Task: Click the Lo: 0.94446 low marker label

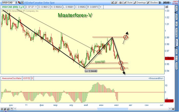Action: (91, 71)
